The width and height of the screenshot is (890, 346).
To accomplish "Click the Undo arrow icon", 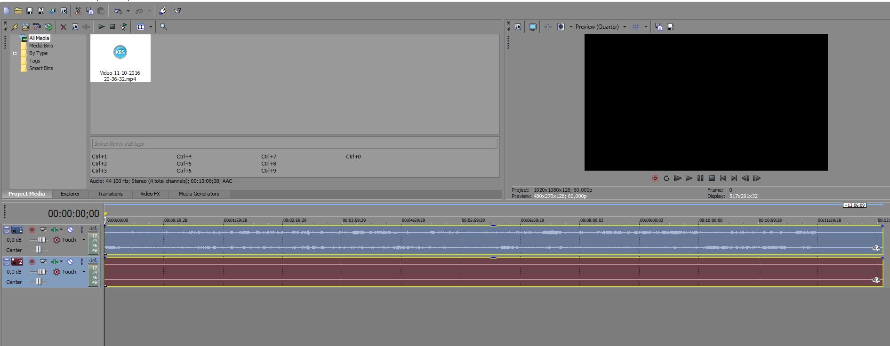I will pyautogui.click(x=118, y=11).
